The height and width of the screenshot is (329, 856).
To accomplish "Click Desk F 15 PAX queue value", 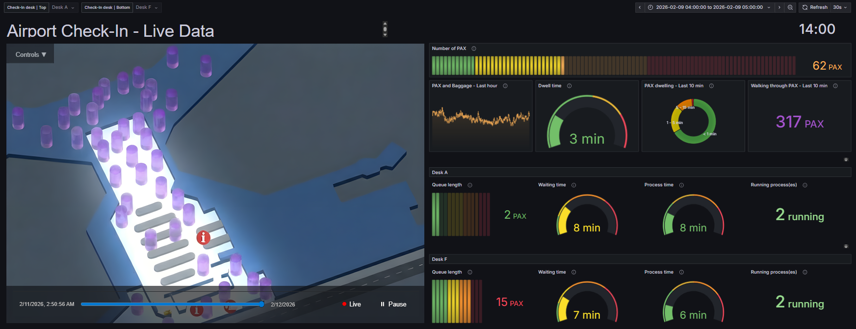I will tap(510, 302).
